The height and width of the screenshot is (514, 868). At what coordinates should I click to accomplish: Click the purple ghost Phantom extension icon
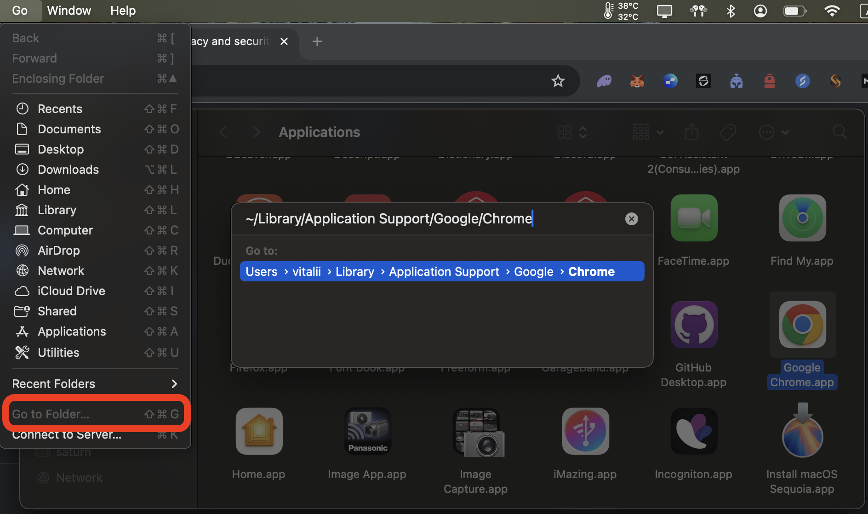pos(604,81)
